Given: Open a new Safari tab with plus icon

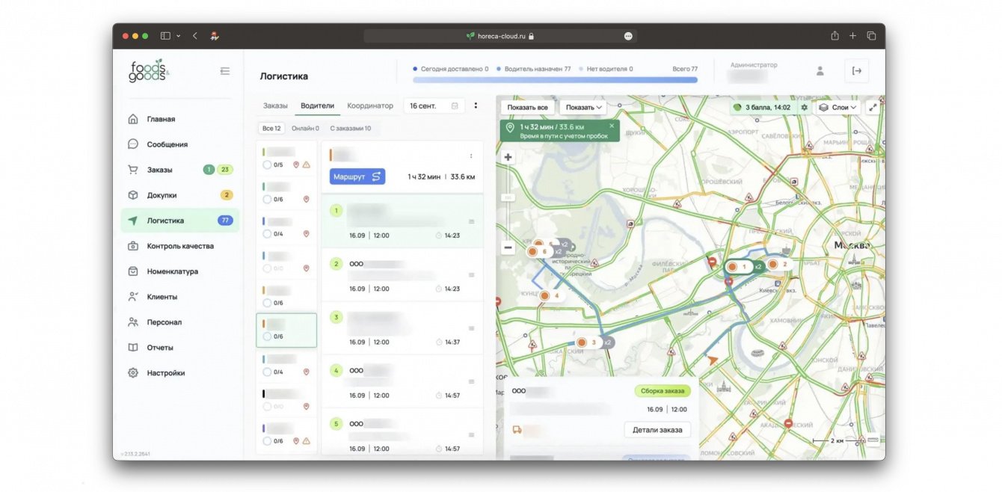Looking at the screenshot, I should [853, 36].
